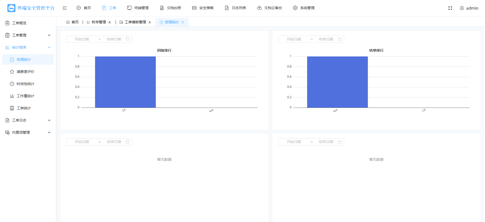Click the 转单排行 chart title

pyautogui.click(x=376, y=50)
